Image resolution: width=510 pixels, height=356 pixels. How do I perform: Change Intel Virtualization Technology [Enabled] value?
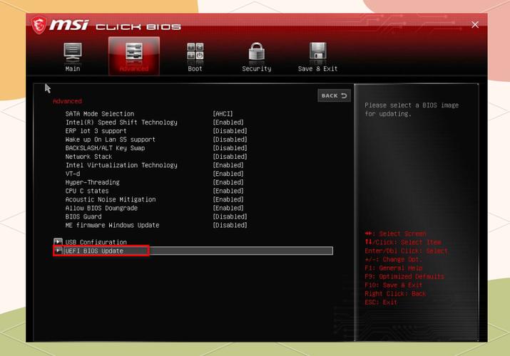(x=228, y=165)
